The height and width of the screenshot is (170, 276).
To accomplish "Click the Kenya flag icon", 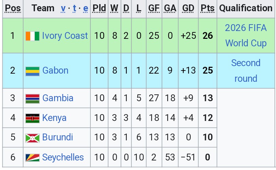I will [x=32, y=118].
